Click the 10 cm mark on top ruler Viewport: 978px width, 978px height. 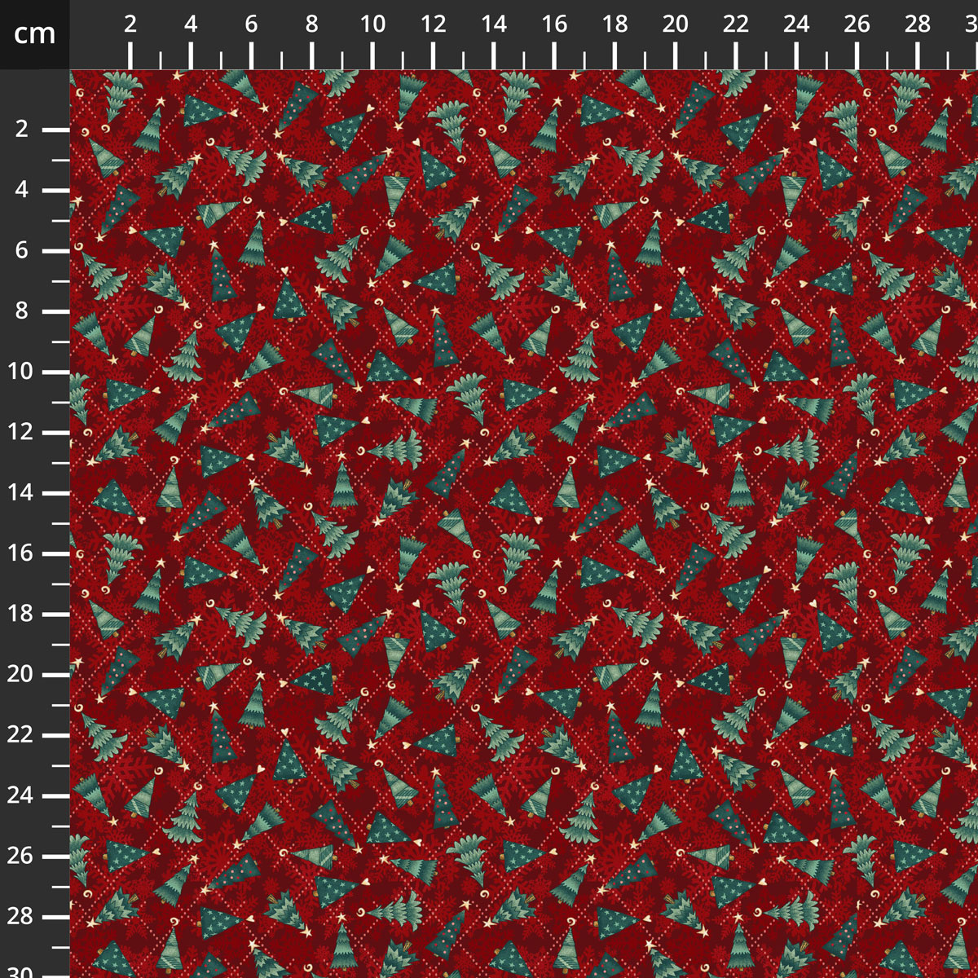point(372,22)
